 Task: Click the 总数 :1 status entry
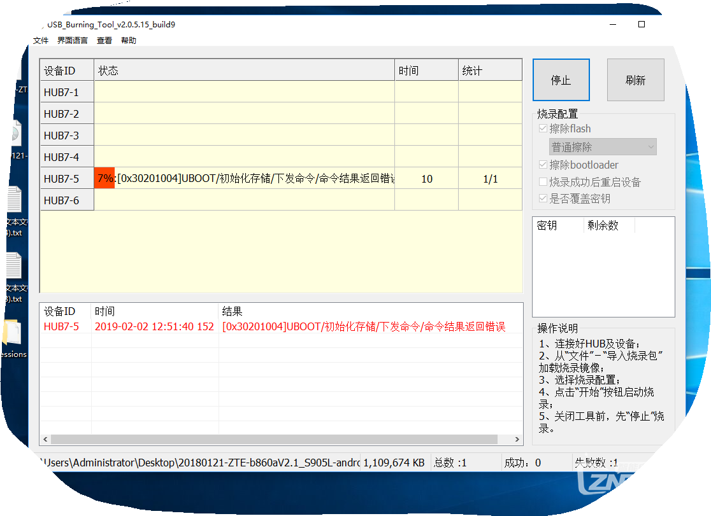pos(450,463)
